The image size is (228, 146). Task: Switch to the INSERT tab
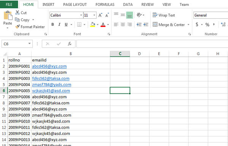coord(48,5)
